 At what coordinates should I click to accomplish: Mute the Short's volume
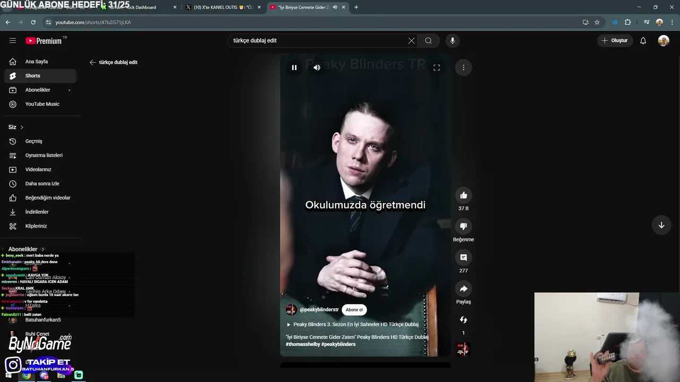coord(317,67)
